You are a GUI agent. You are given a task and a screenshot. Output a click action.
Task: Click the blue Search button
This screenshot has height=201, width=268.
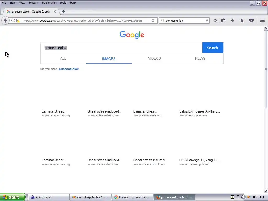[x=213, y=48]
